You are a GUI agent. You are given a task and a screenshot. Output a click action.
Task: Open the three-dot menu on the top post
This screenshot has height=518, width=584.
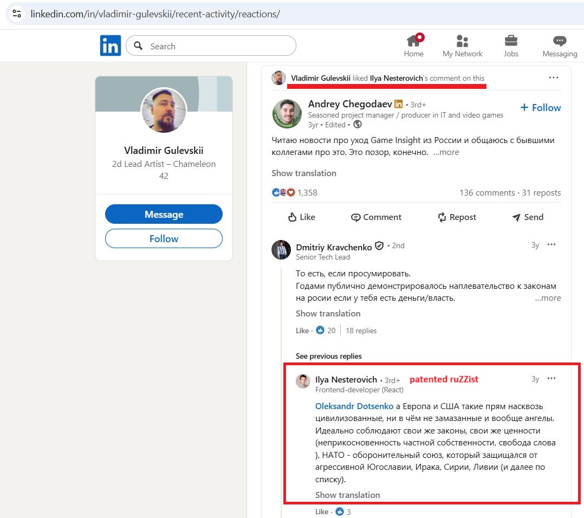pos(554,77)
